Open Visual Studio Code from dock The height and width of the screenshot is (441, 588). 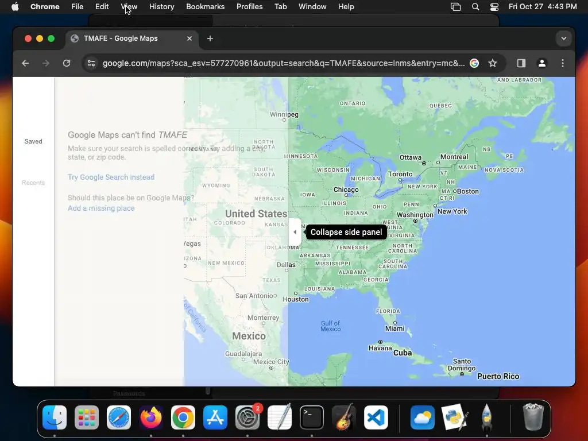click(376, 417)
